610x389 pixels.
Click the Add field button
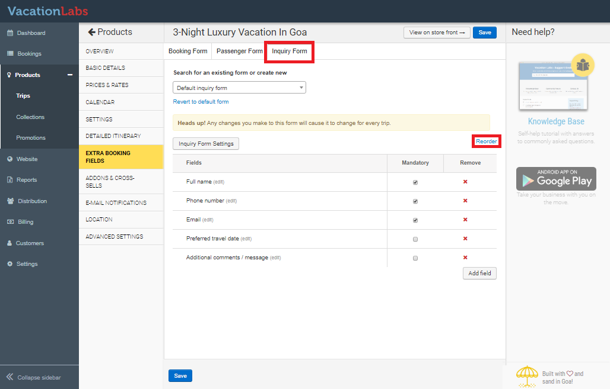479,274
